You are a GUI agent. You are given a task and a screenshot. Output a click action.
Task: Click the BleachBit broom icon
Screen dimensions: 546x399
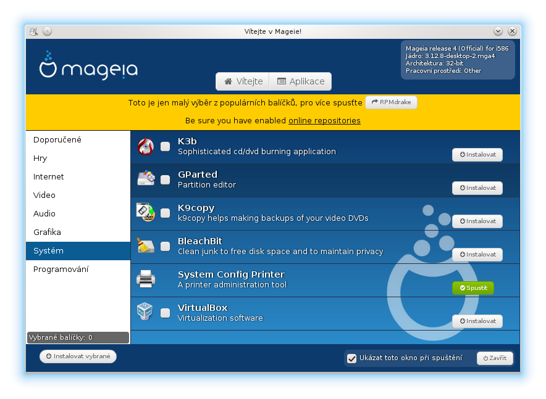pyautogui.click(x=146, y=245)
